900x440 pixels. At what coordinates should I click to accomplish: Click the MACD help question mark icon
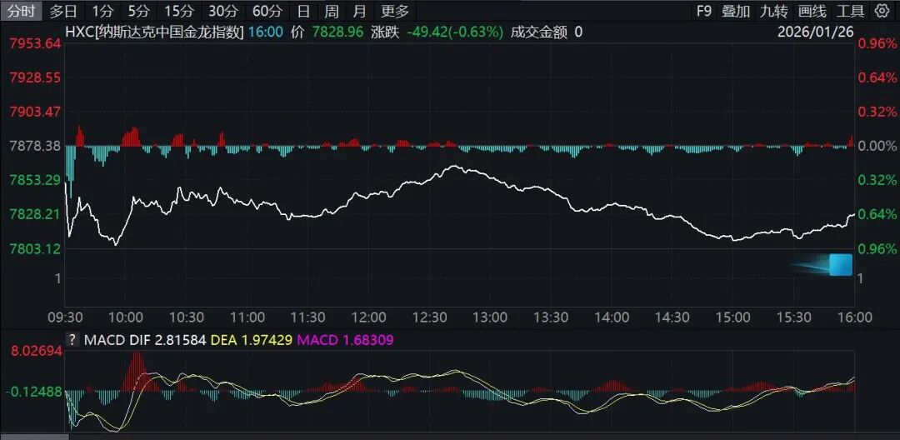click(72, 340)
